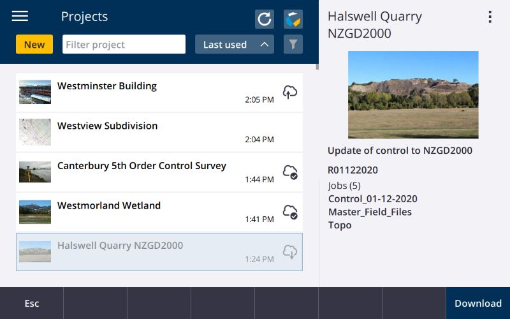
Task: Click the Filter project text field
Action: tap(124, 45)
